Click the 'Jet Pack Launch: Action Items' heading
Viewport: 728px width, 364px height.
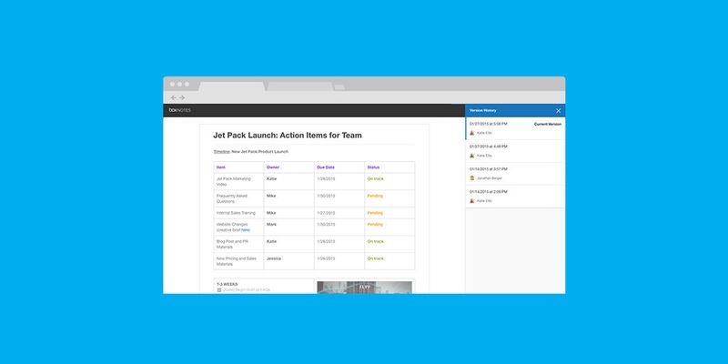(288, 136)
